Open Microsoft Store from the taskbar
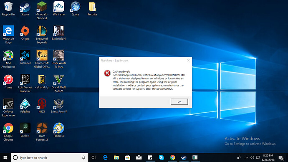288x162 pixels. pos(127,157)
